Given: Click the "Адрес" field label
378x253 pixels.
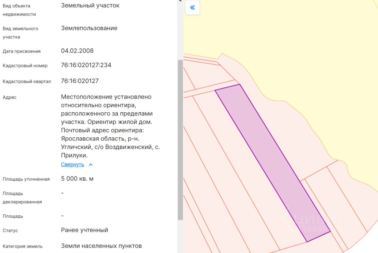Looking at the screenshot, I should (x=10, y=97).
